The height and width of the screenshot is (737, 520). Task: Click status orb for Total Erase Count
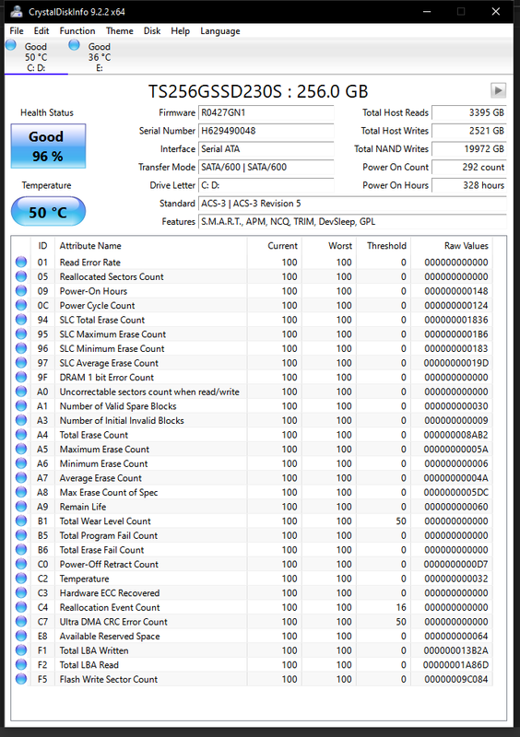click(x=21, y=435)
